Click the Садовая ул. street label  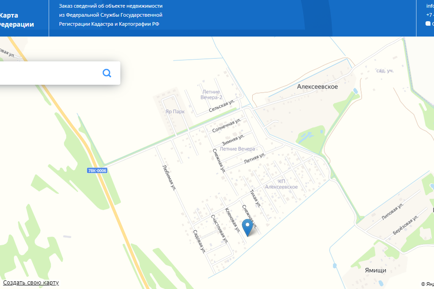199,242
